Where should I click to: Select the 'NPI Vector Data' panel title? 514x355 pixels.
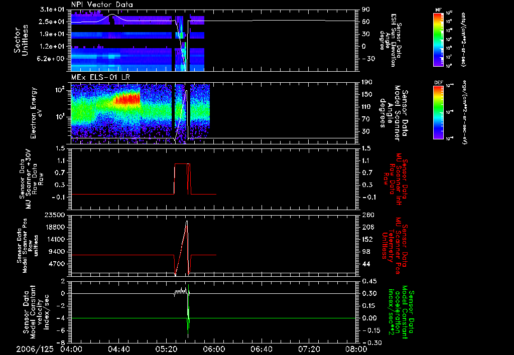click(x=102, y=5)
